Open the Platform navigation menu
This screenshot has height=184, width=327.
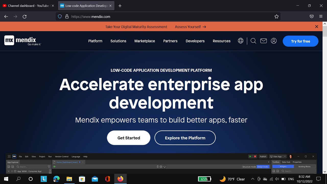tap(95, 41)
